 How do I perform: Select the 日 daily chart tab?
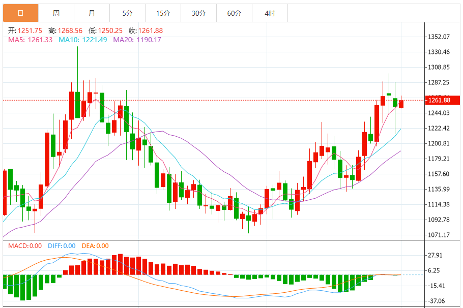point(21,13)
